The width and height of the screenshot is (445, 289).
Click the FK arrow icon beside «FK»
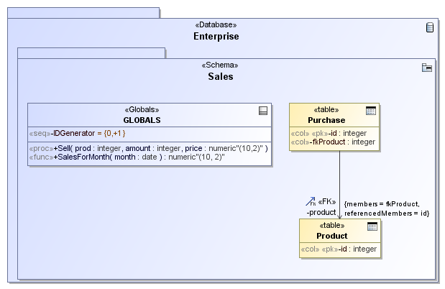click(311, 203)
